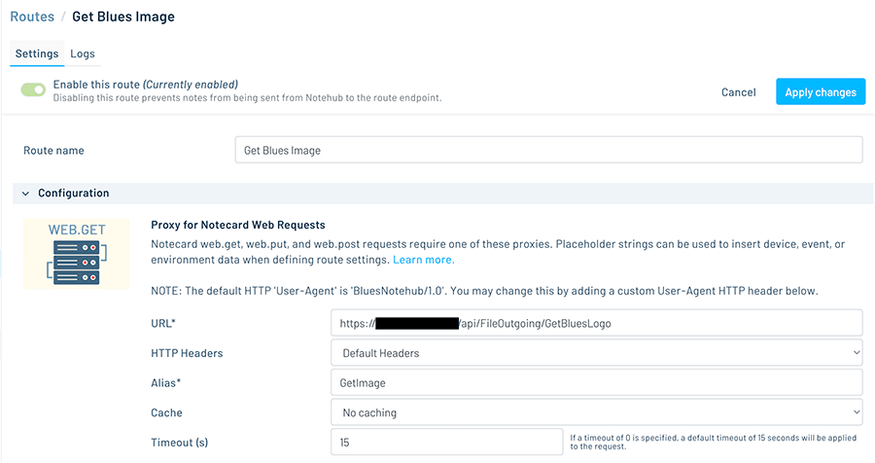The height and width of the screenshot is (463, 875).
Task: Click the Alias* label
Action: click(x=165, y=383)
